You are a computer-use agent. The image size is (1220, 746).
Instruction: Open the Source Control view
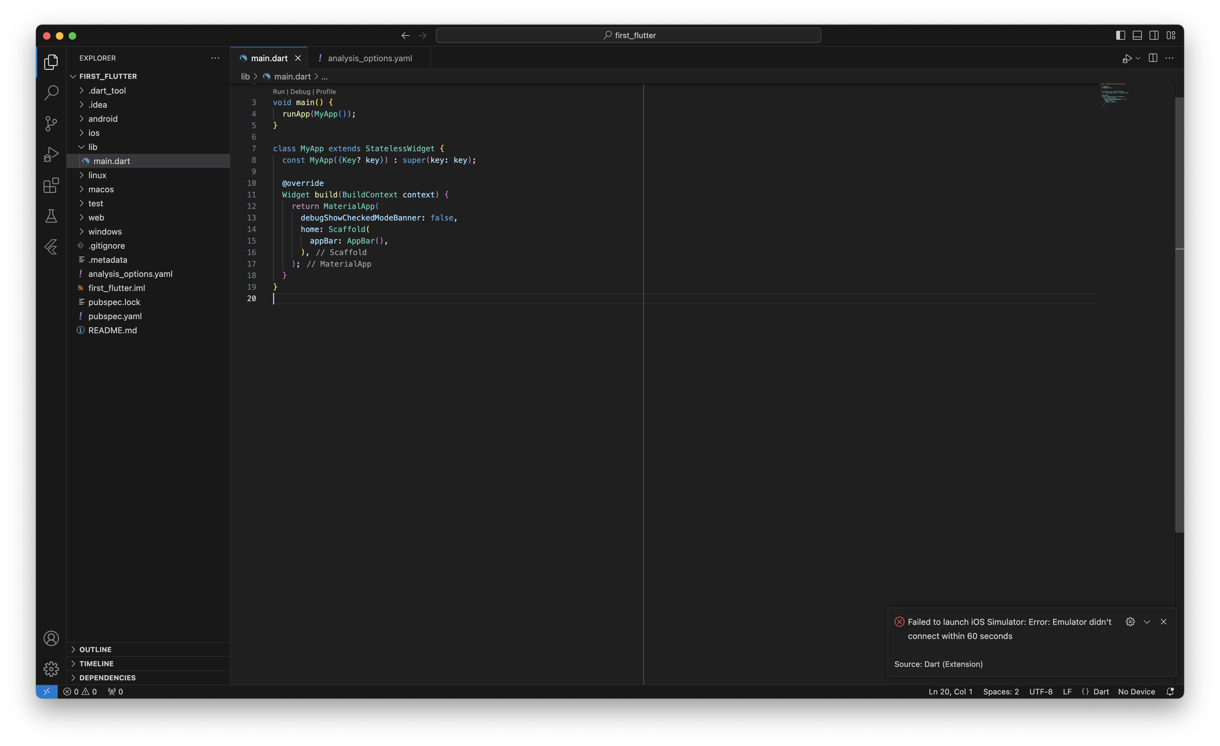pos(51,123)
